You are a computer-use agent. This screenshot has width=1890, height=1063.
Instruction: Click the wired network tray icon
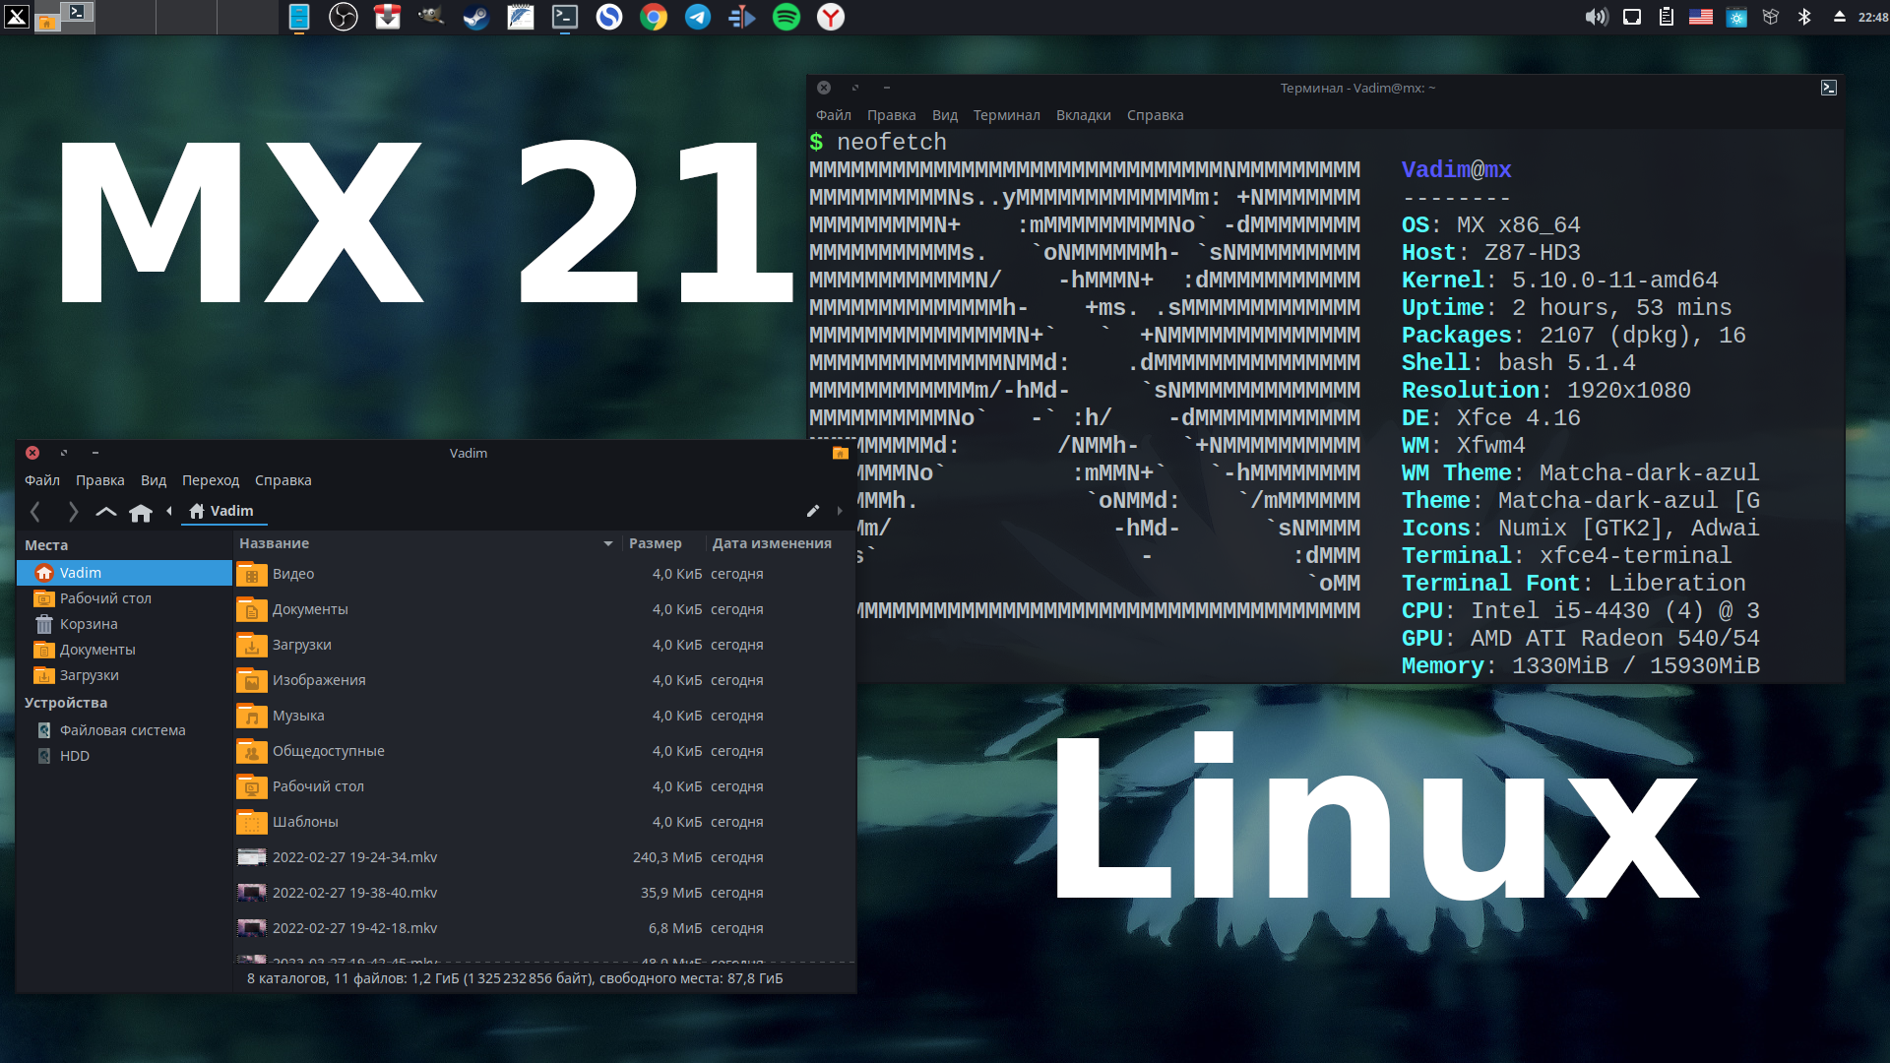pos(1632,17)
